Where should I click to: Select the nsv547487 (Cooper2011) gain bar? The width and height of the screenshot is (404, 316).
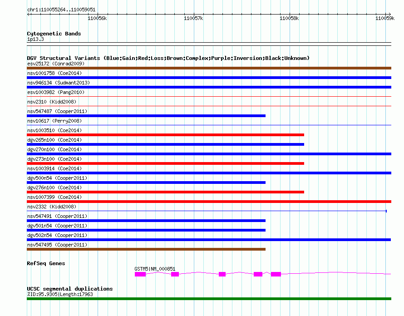pos(146,116)
